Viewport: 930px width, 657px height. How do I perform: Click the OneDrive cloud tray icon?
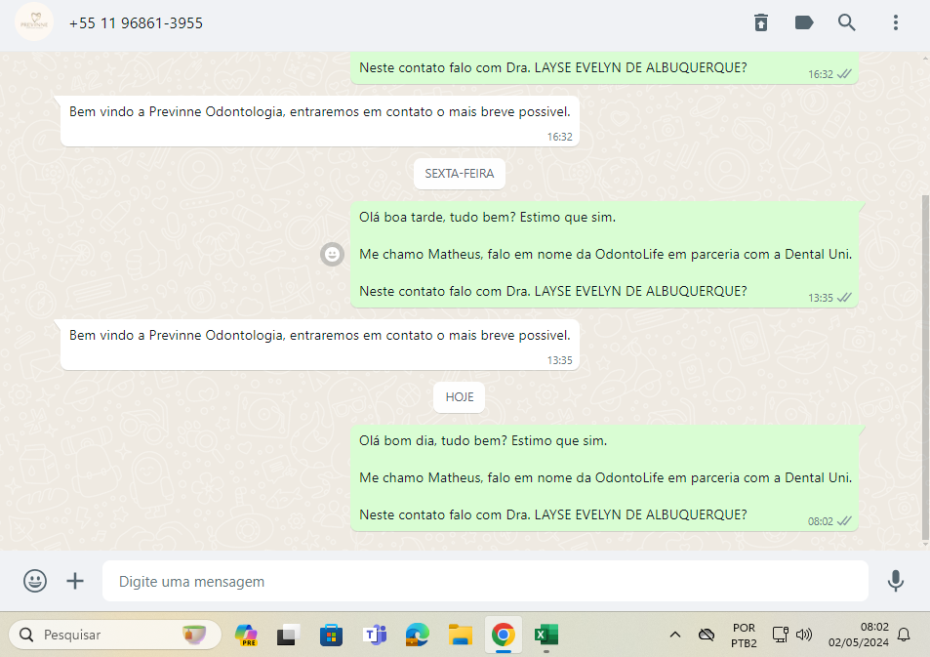(706, 635)
